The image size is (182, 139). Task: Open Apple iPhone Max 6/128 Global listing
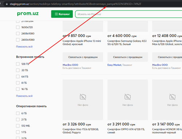point(167,42)
